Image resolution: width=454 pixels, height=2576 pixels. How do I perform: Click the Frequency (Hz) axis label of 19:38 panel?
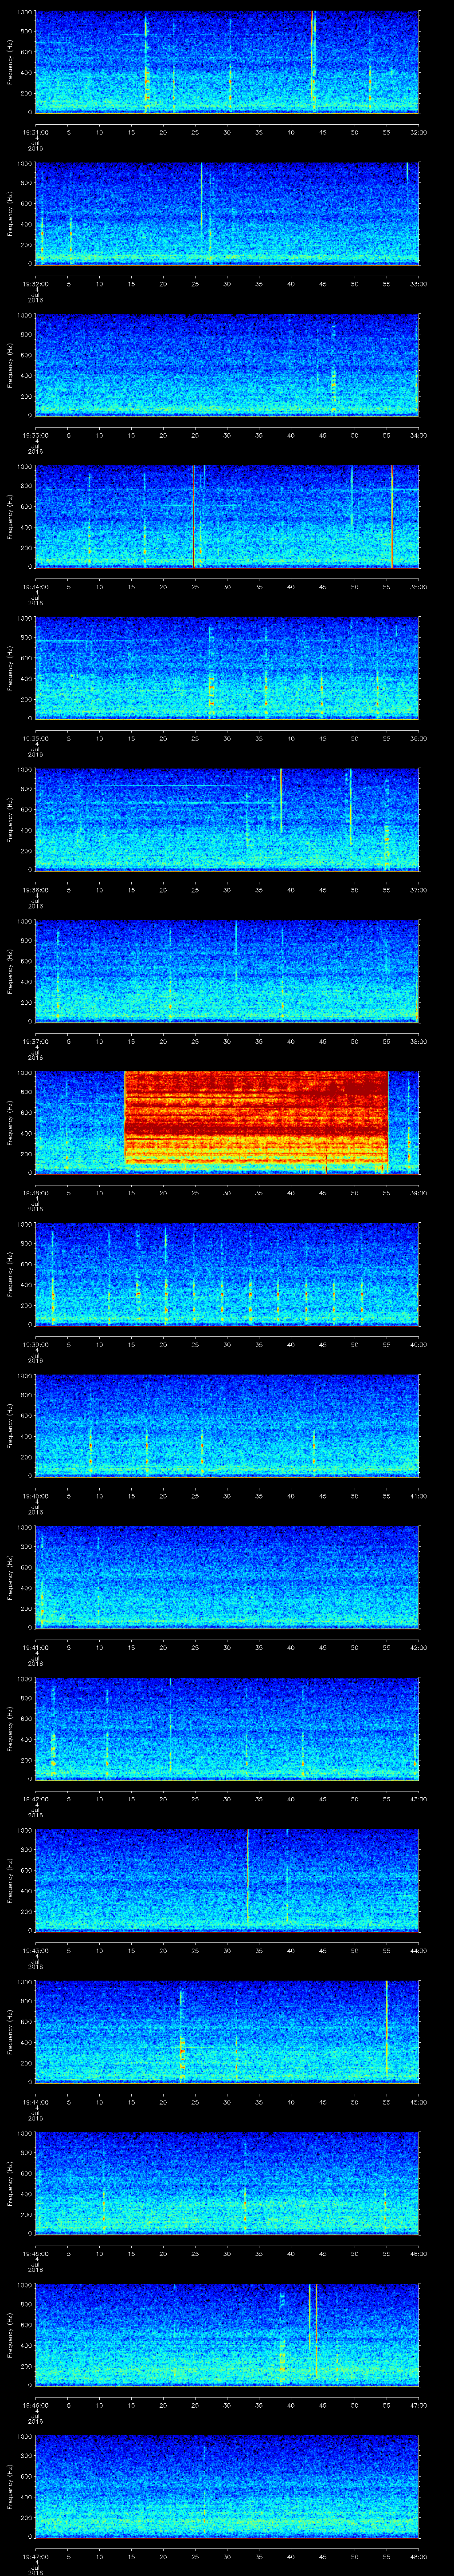10,1122
